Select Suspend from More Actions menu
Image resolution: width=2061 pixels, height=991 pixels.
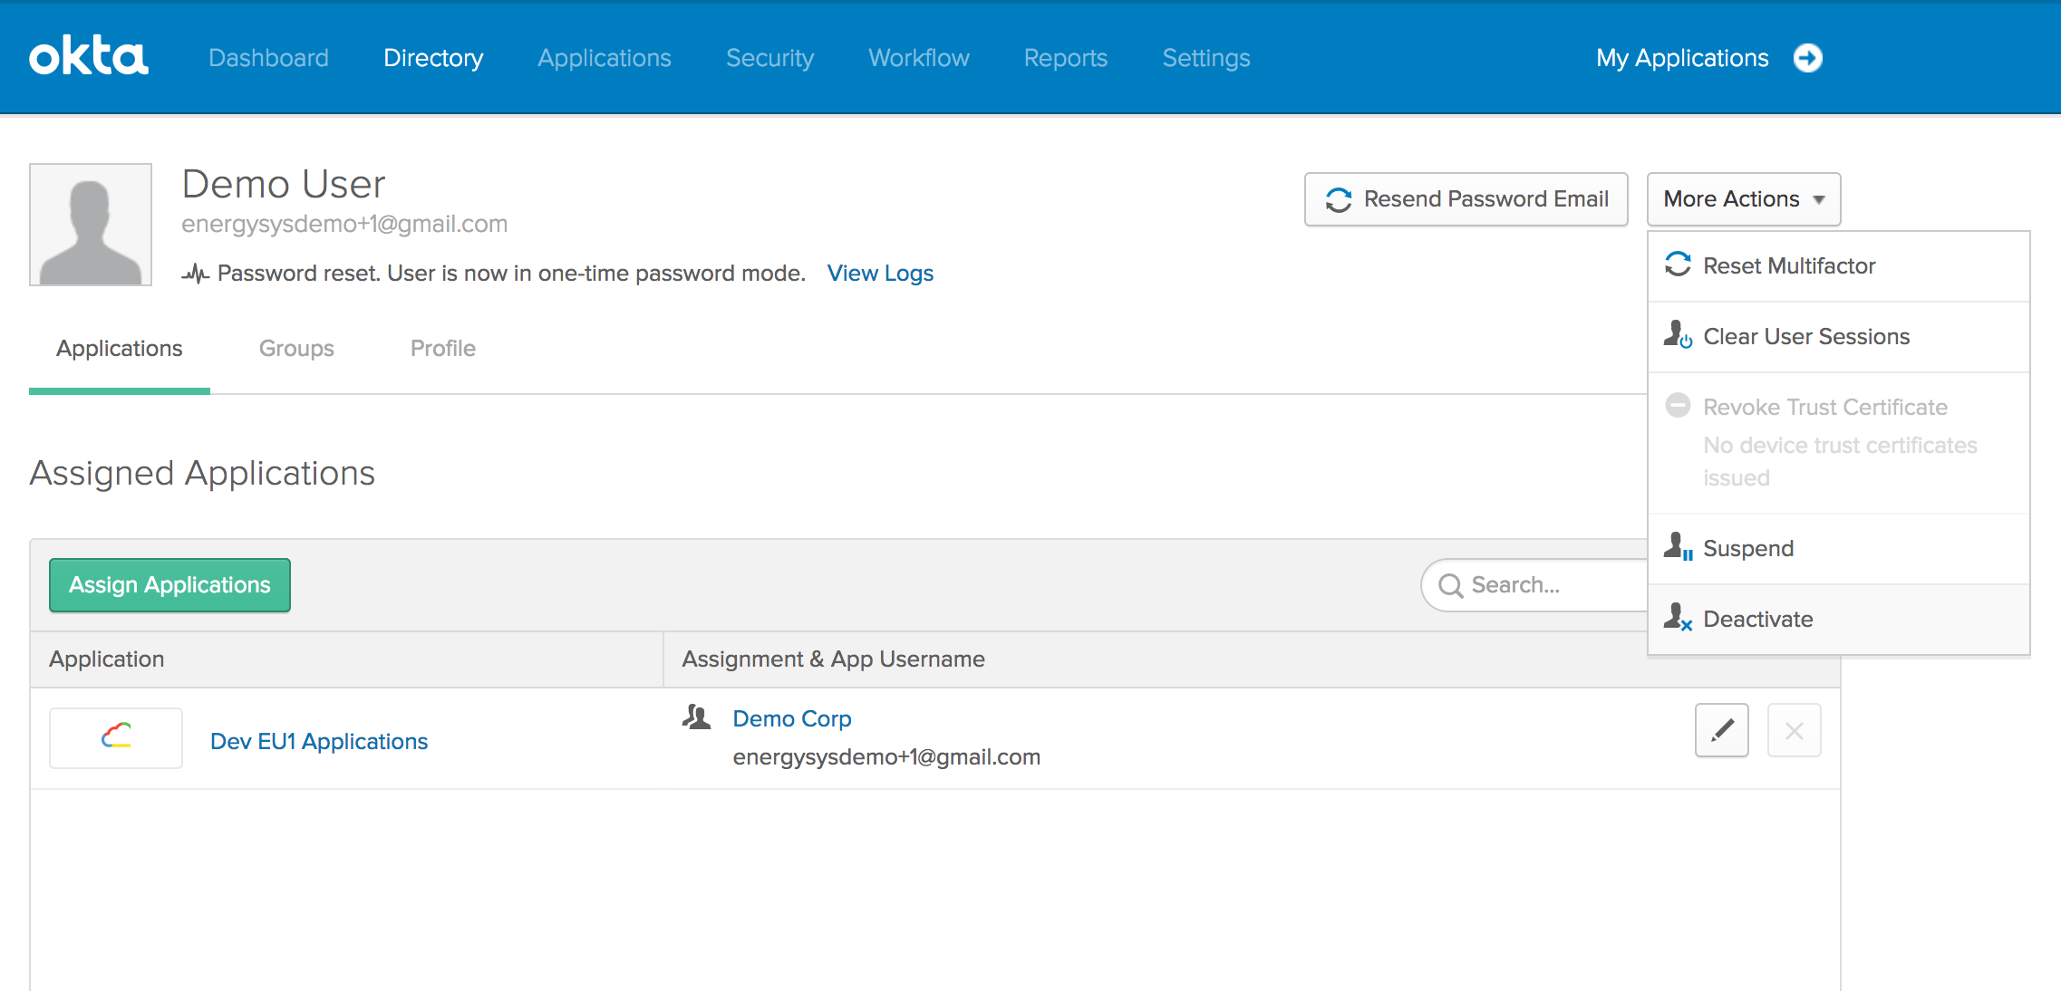(x=1747, y=549)
